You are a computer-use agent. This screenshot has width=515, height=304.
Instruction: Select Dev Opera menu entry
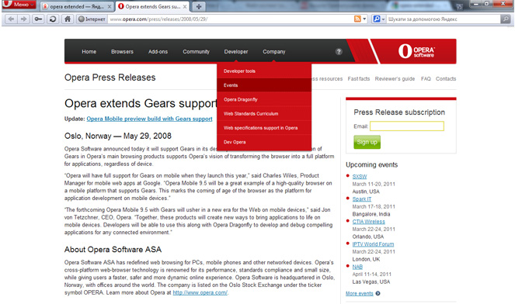pyautogui.click(x=264, y=142)
